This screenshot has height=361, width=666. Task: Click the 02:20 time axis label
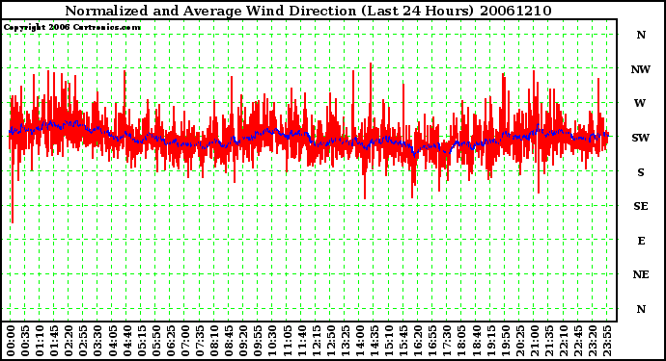(x=69, y=341)
